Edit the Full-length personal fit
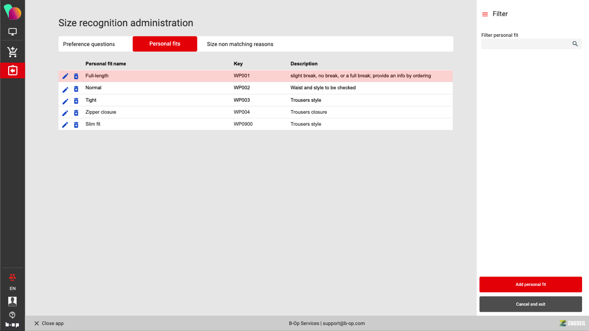This screenshot has height=331, width=589. (65, 76)
